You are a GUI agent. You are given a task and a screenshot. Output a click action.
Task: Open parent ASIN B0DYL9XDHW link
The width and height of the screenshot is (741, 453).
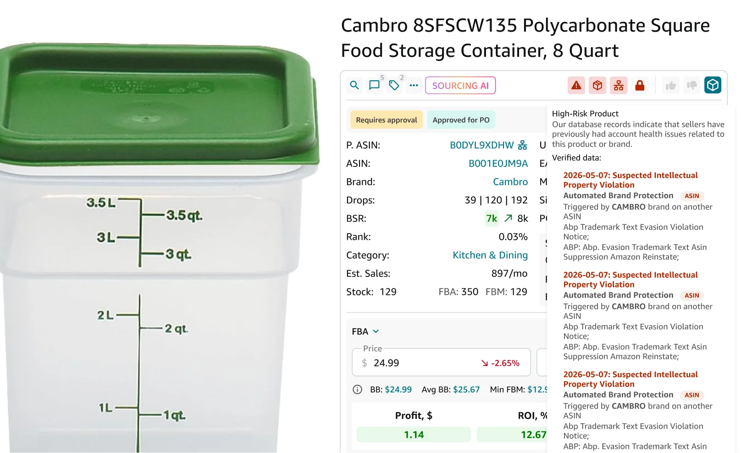(x=482, y=145)
